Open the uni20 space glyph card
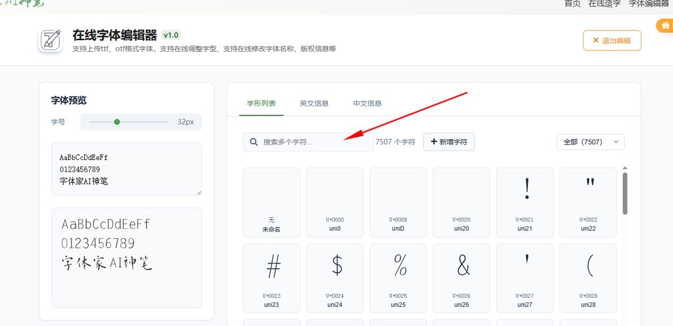673x326 pixels. tap(461, 202)
